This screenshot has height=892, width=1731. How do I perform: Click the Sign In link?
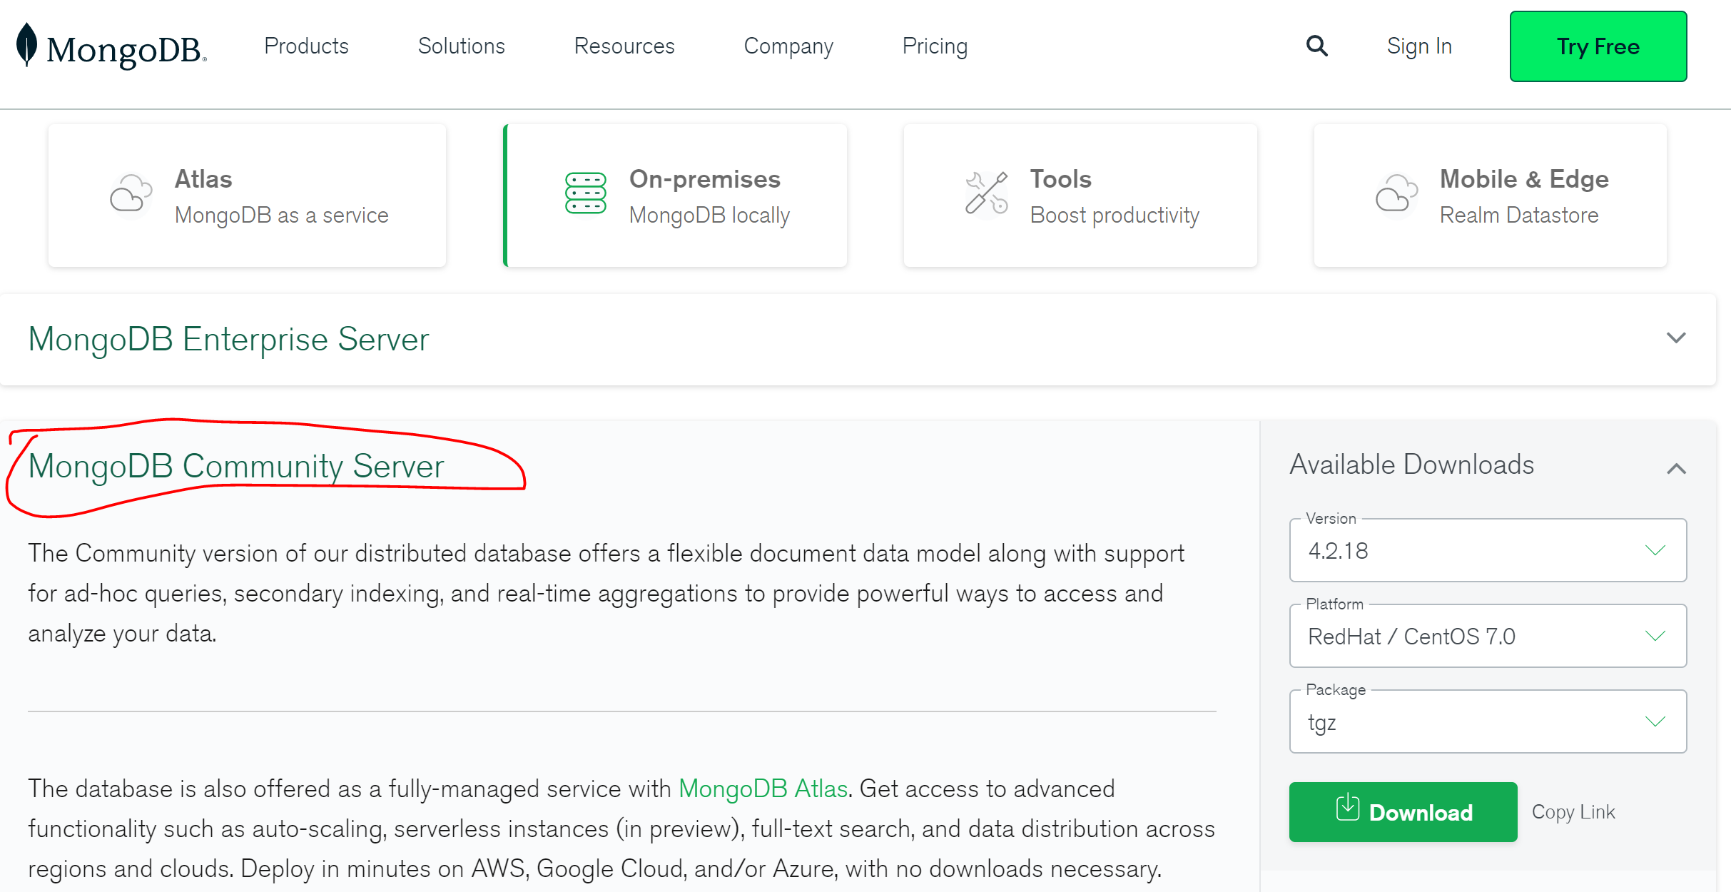(x=1418, y=46)
